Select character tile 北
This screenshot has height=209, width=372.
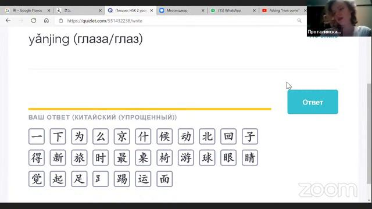(x=208, y=136)
